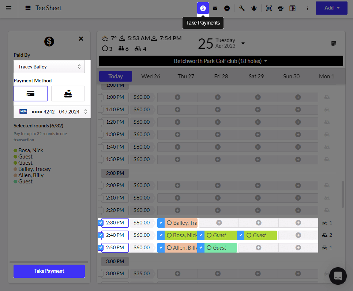This screenshot has width=353, height=291.
Task: Open the hamburger navigation menu
Action: click(x=8, y=8)
